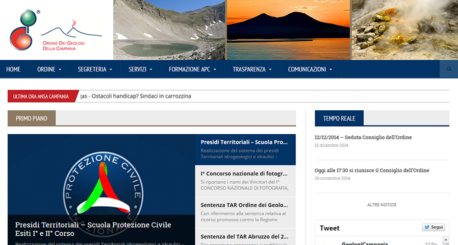
Task: Select 'Sentenza TAR Ordine dei Geolo...' slider item
Action: click(x=245, y=213)
